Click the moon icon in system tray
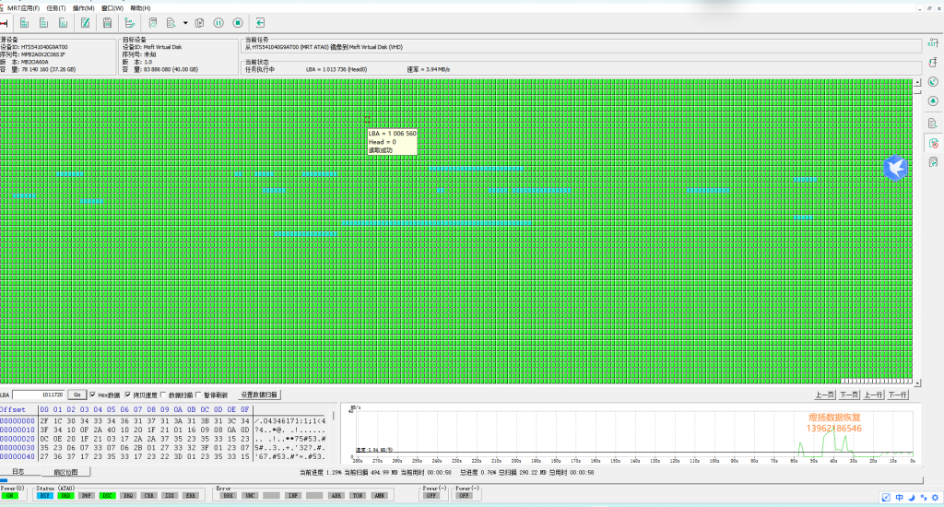The image size is (944, 507). 912,498
